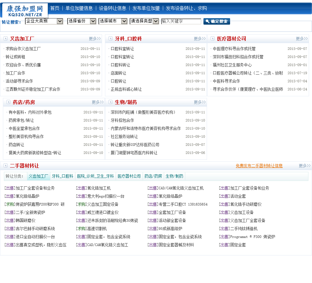This screenshot has height=283, width=312.
Task: Click 更多>> in 药店/药房 section
Action: point(98,102)
